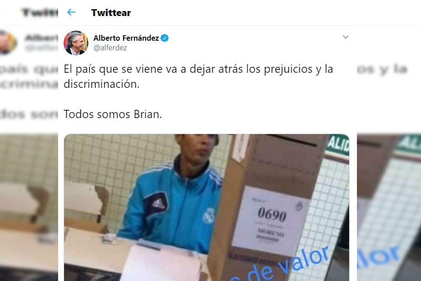Click the blurred avatar on left edge

(x=8, y=43)
